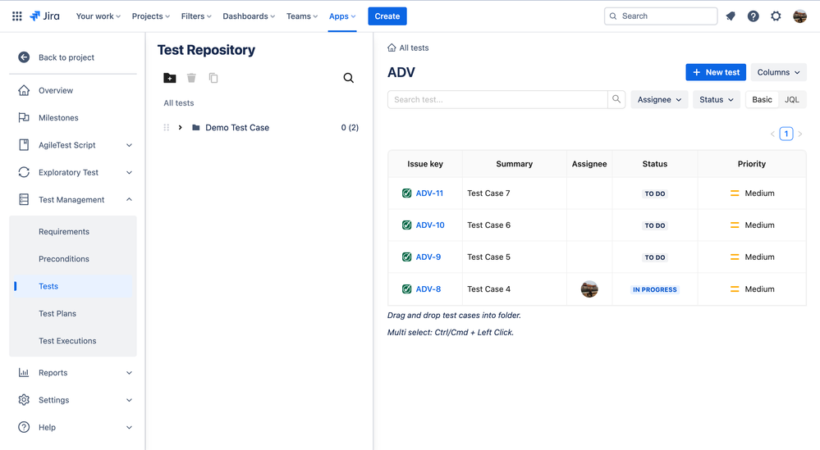
Task: Click the delete folder trash icon
Action: coord(191,78)
